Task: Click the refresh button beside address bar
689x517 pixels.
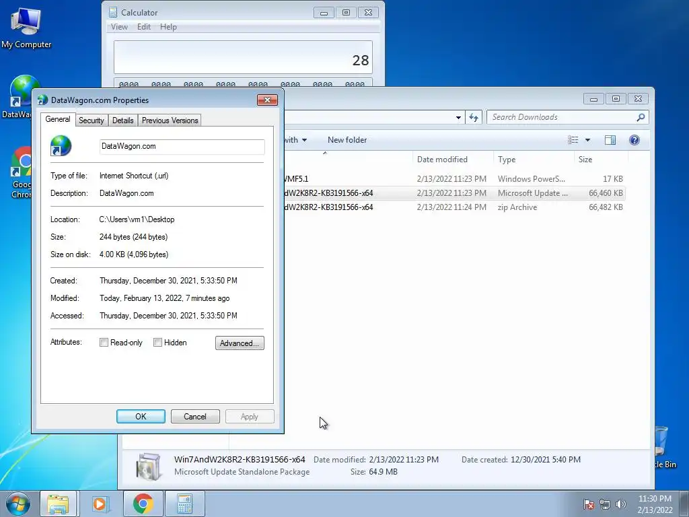Action: (473, 117)
